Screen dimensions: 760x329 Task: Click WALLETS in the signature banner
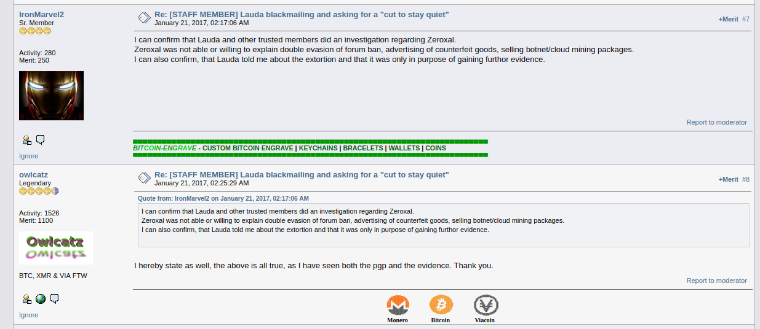click(404, 148)
